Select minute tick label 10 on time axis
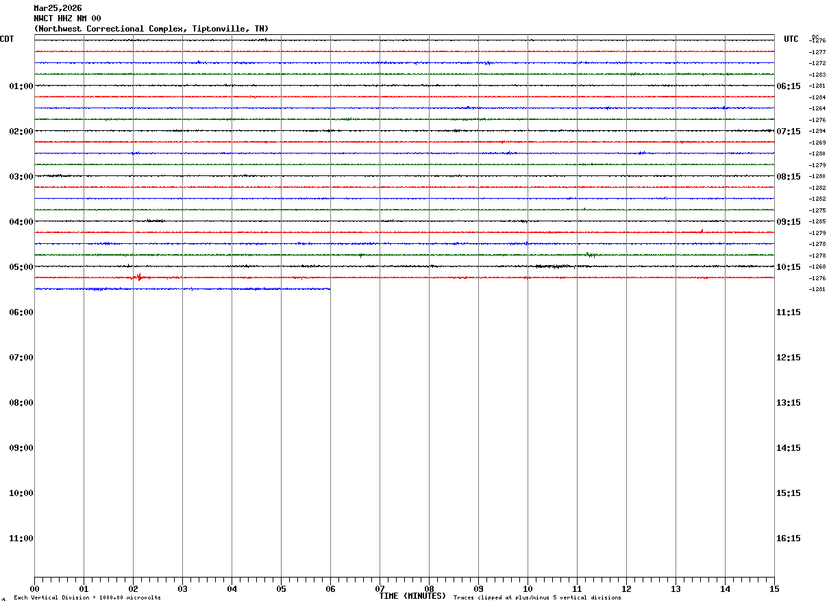 coord(528,589)
